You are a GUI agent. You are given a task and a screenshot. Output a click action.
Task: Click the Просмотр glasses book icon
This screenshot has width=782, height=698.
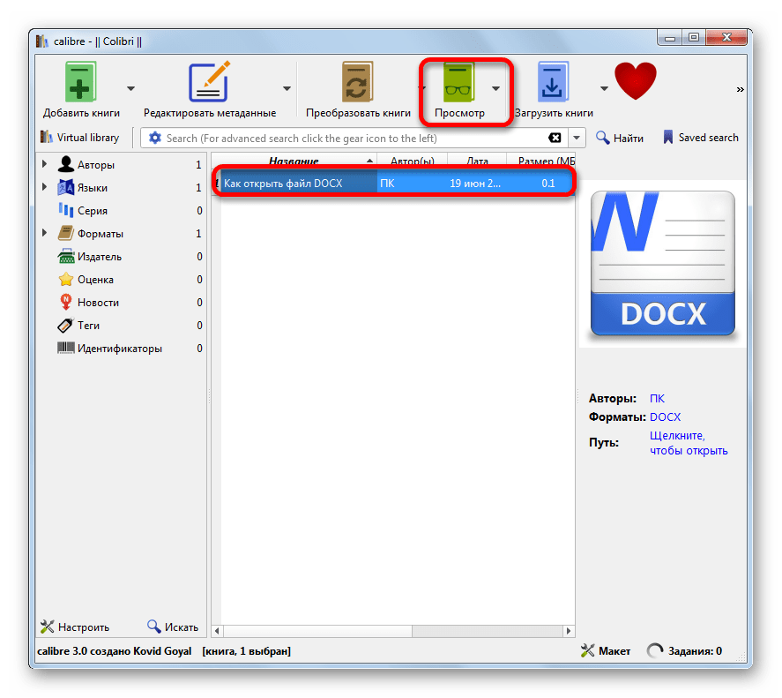click(458, 82)
